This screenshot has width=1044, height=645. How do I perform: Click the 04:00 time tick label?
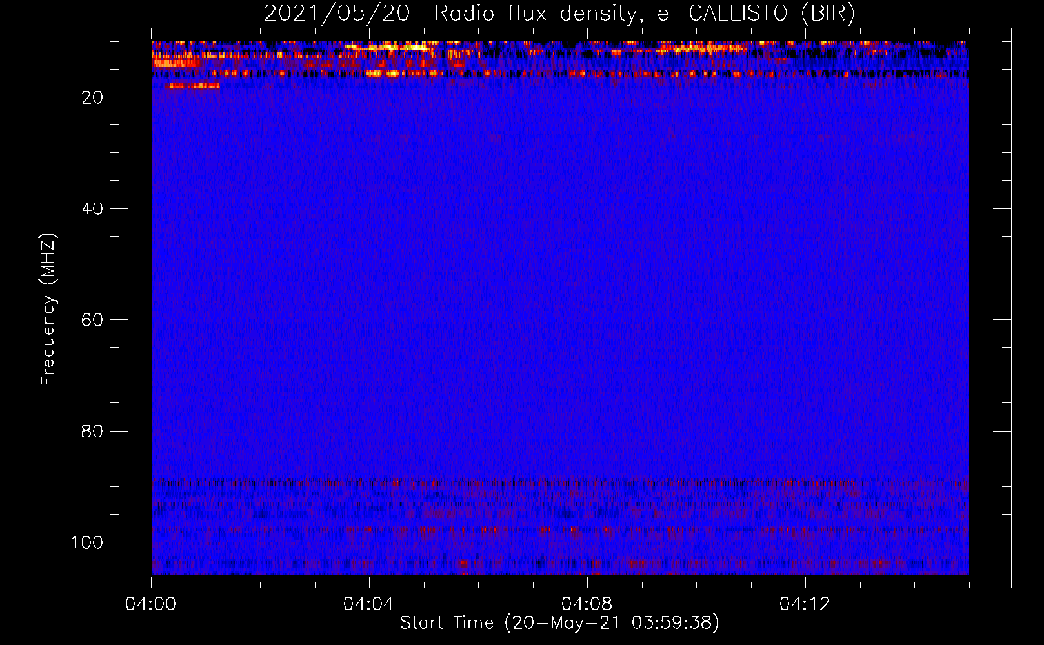click(x=151, y=604)
